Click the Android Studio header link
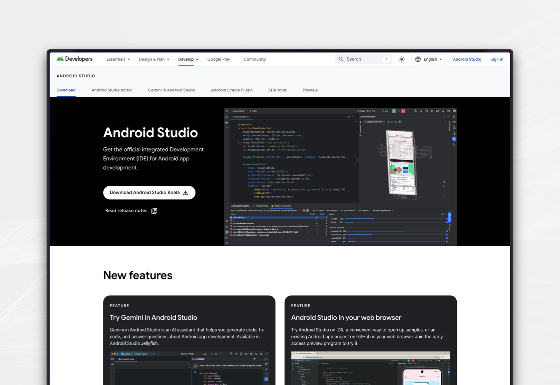Screen dimensions: 560x385 [467, 59]
